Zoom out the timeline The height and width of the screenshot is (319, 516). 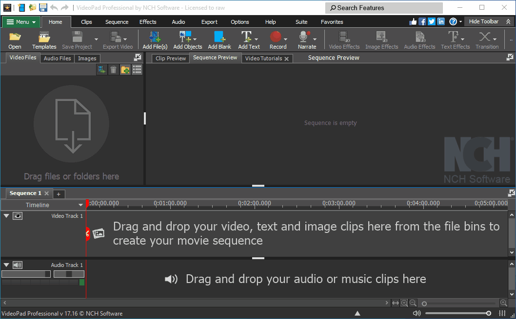tap(413, 303)
